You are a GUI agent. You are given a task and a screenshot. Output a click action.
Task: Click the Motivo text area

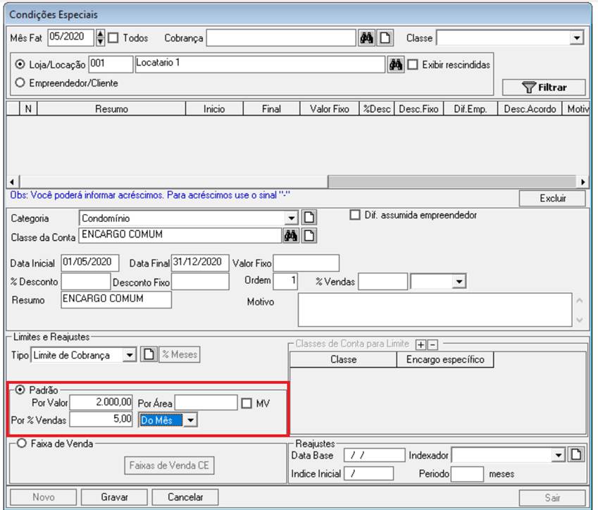(435, 310)
